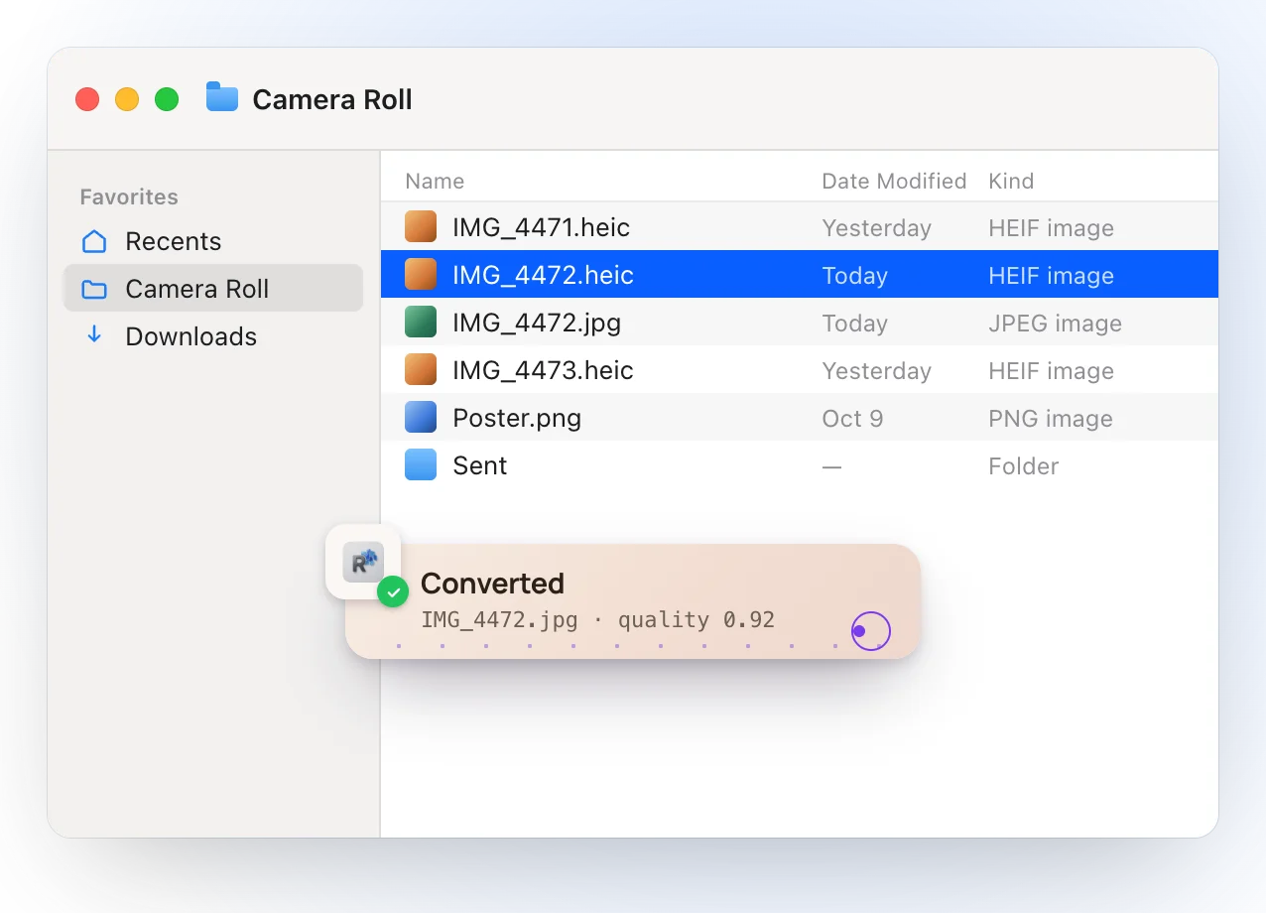Click the Folder kind cell for Sent
The width and height of the screenshot is (1266, 913).
(x=1023, y=466)
